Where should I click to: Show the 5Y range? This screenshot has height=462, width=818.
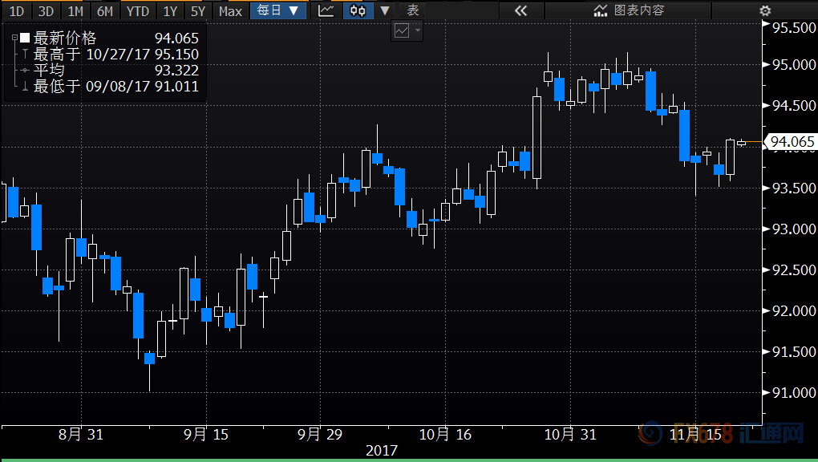198,10
